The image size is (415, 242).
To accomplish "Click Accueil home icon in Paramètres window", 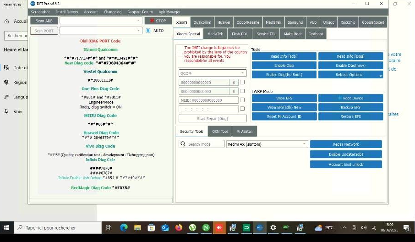I will [6, 21].
